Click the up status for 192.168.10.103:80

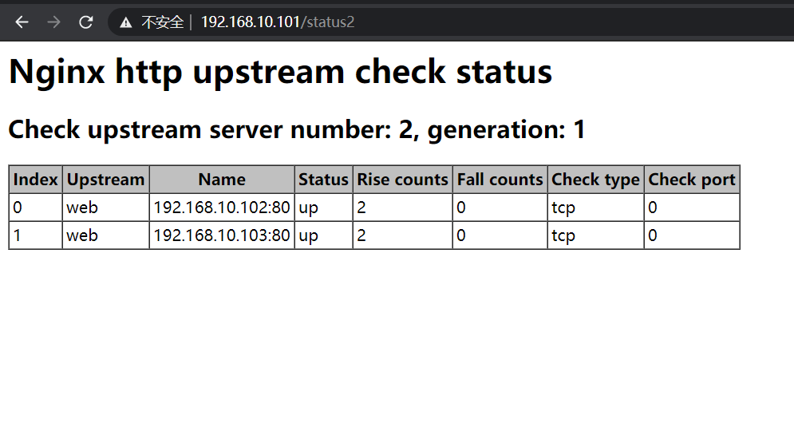tap(323, 235)
